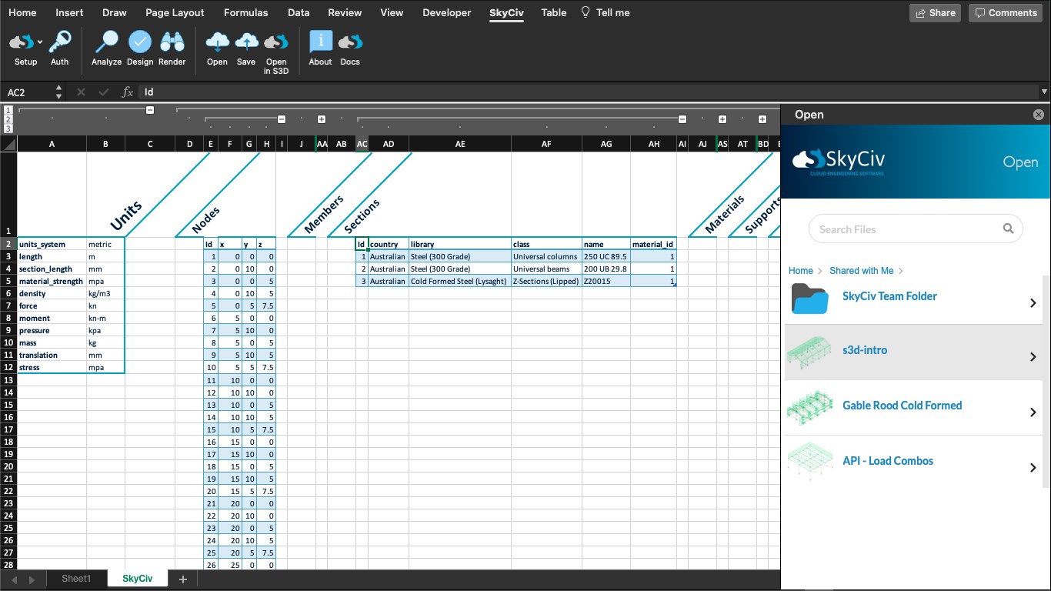The image size is (1051, 591).
Task: Open the Comments button
Action: tap(1006, 12)
